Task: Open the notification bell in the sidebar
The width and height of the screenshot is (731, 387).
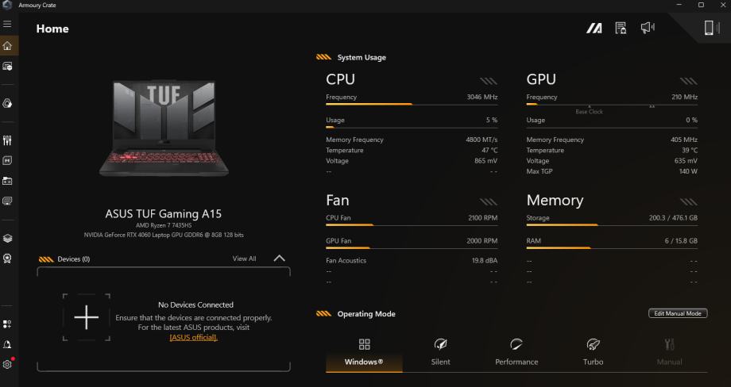Action: tap(7, 344)
